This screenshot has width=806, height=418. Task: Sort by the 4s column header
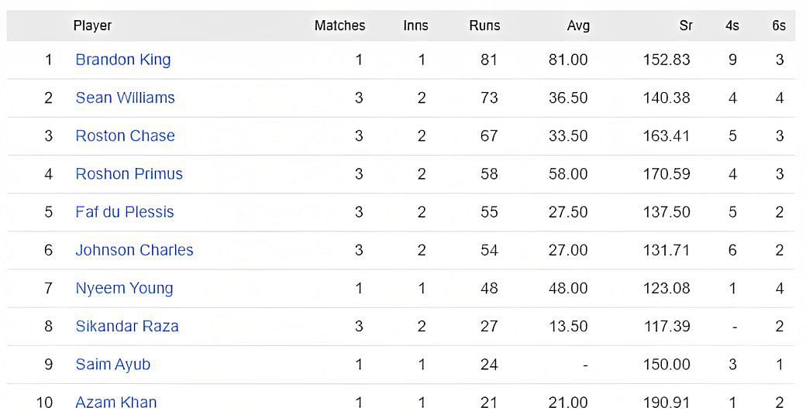tap(732, 26)
